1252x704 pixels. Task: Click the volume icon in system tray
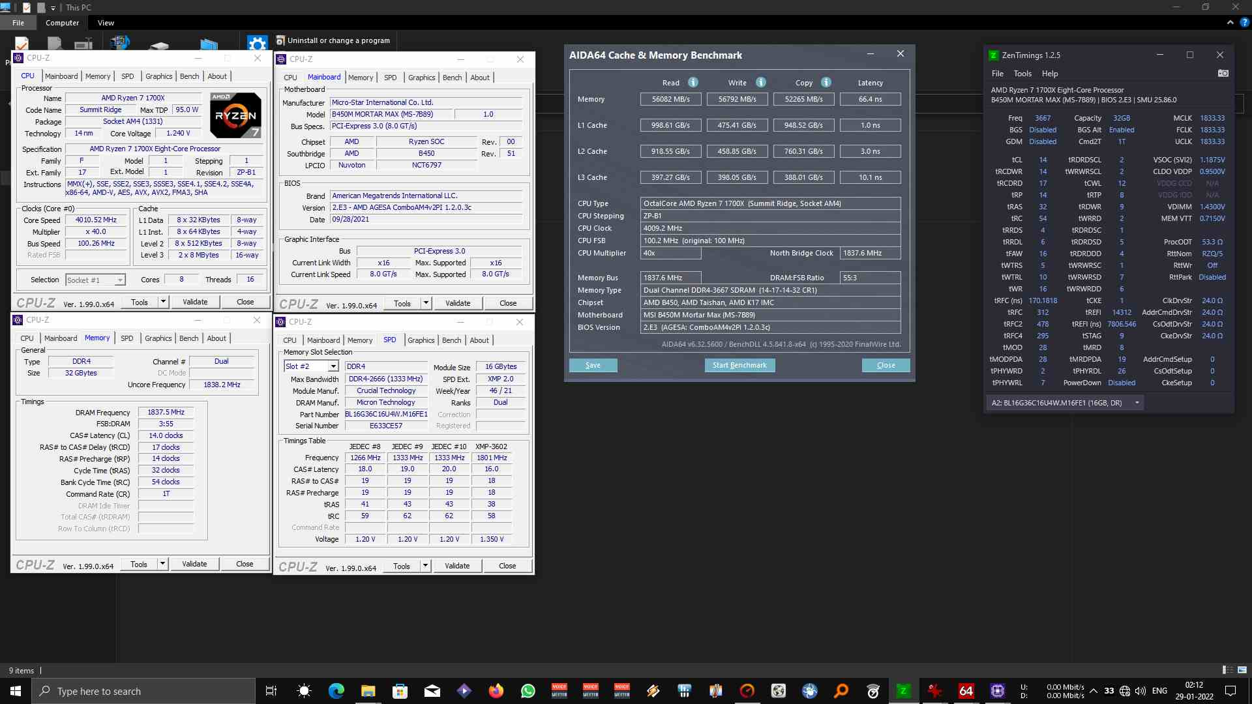tap(1140, 691)
